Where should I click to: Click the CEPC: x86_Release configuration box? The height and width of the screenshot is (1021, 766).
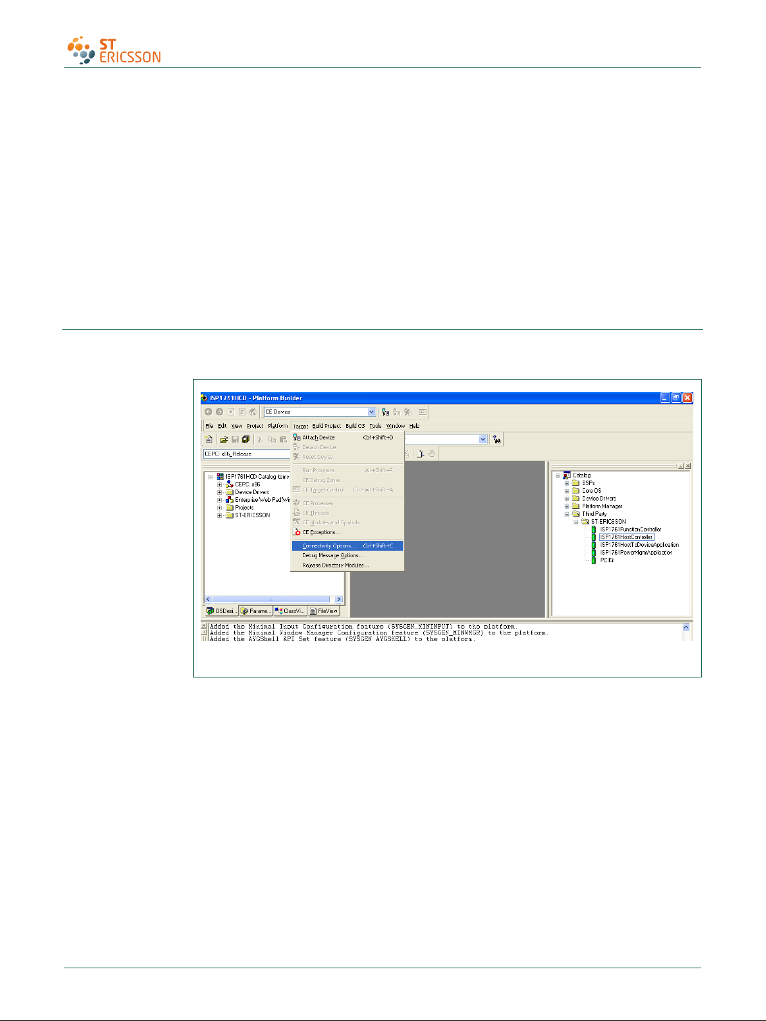(x=247, y=454)
